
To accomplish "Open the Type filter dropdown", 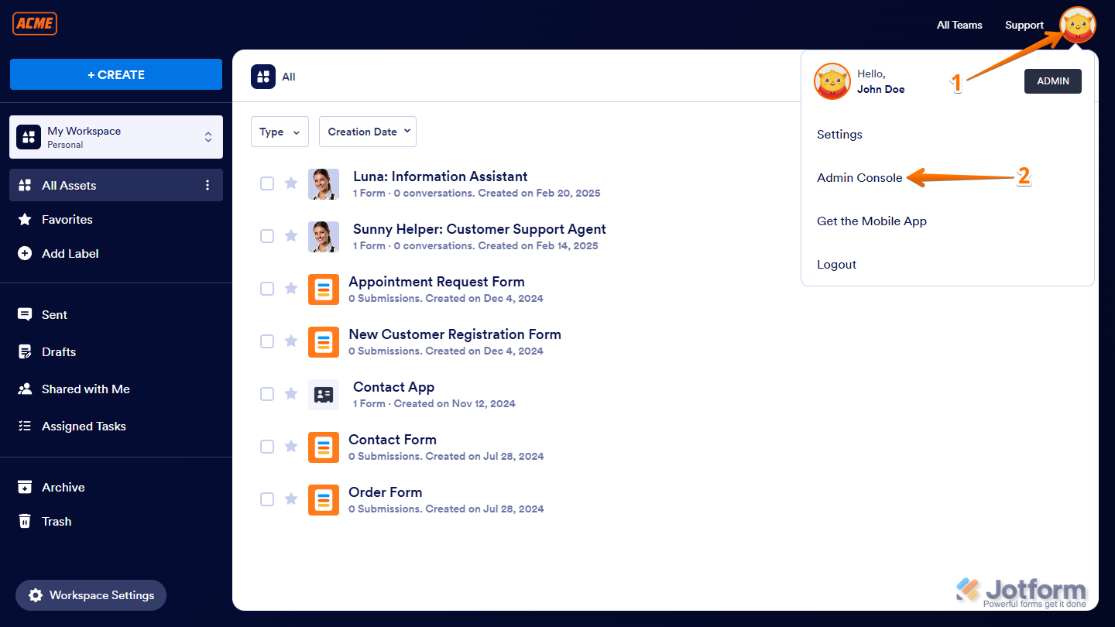I will click(280, 132).
